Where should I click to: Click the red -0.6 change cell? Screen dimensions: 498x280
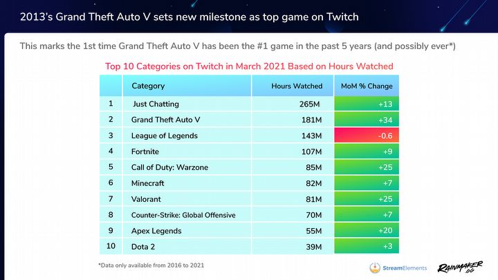[x=367, y=136]
